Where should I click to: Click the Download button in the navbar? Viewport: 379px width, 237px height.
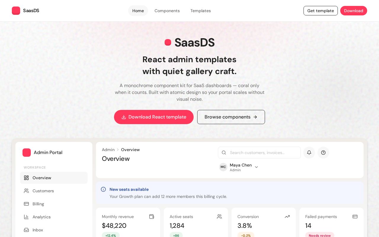pyautogui.click(x=354, y=11)
